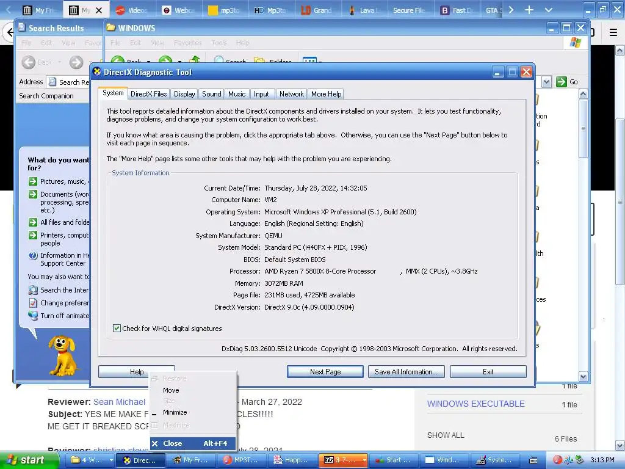Click the Next Page button
The height and width of the screenshot is (469, 625).
coord(325,372)
